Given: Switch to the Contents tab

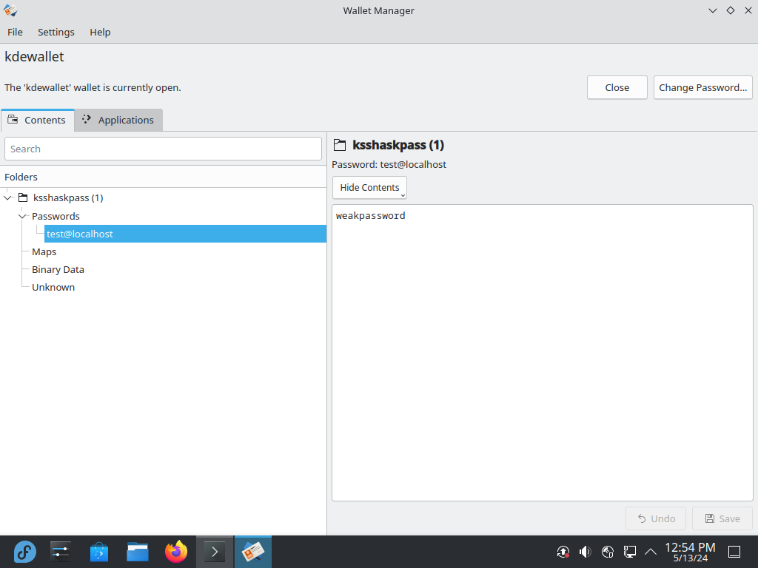Looking at the screenshot, I should [x=37, y=120].
